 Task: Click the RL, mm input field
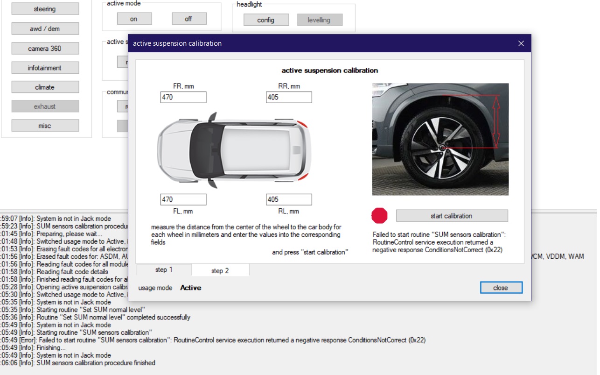tap(289, 199)
